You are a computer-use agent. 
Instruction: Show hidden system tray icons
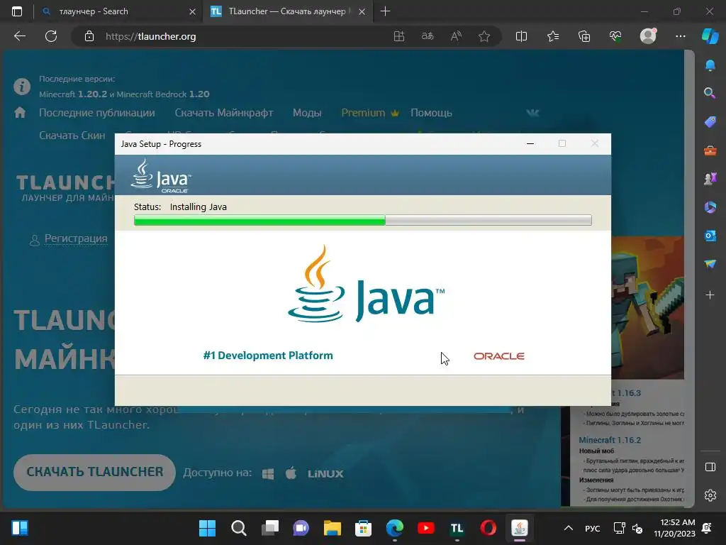coord(569,528)
